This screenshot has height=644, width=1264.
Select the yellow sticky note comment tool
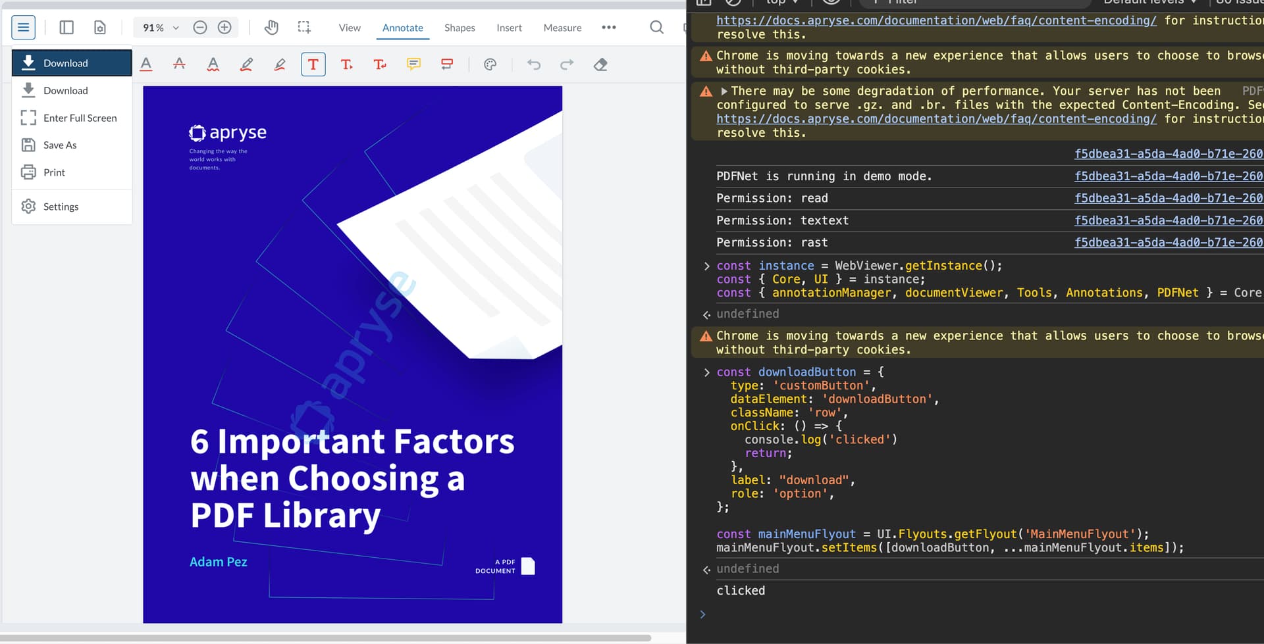pos(413,64)
